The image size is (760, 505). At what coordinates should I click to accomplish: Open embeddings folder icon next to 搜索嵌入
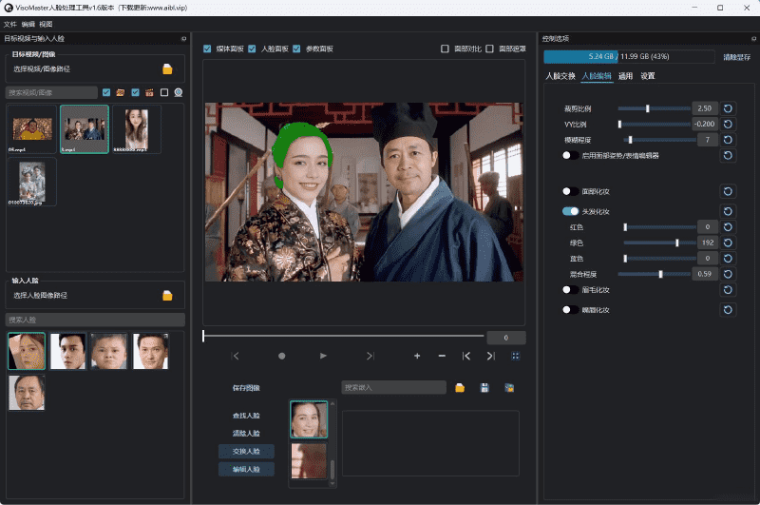(460, 388)
